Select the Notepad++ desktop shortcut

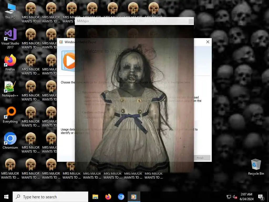pyautogui.click(x=10, y=89)
